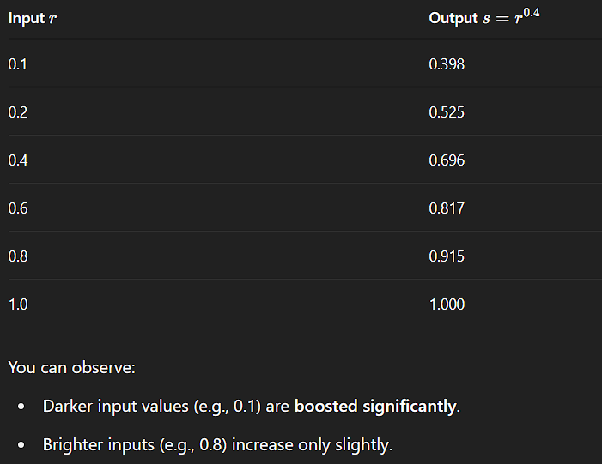Select the input value 1.0 cell
Image resolution: width=602 pixels, height=464 pixels.
17,304
